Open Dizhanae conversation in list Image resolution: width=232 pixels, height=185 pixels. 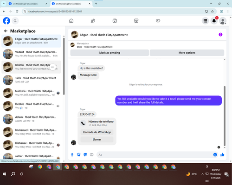point(31,145)
